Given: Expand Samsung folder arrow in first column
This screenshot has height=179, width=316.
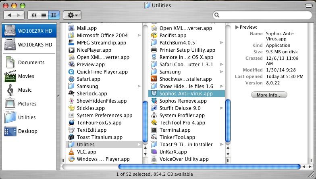Looking at the screenshot, I should pyautogui.click(x=139, y=86).
